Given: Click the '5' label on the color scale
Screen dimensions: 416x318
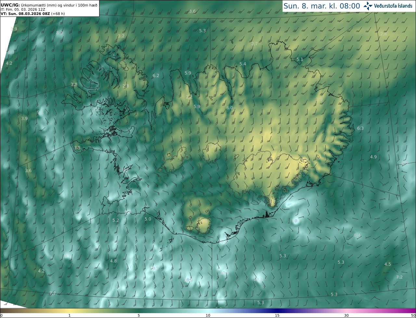Looking at the screenshot, I should click(139, 315).
